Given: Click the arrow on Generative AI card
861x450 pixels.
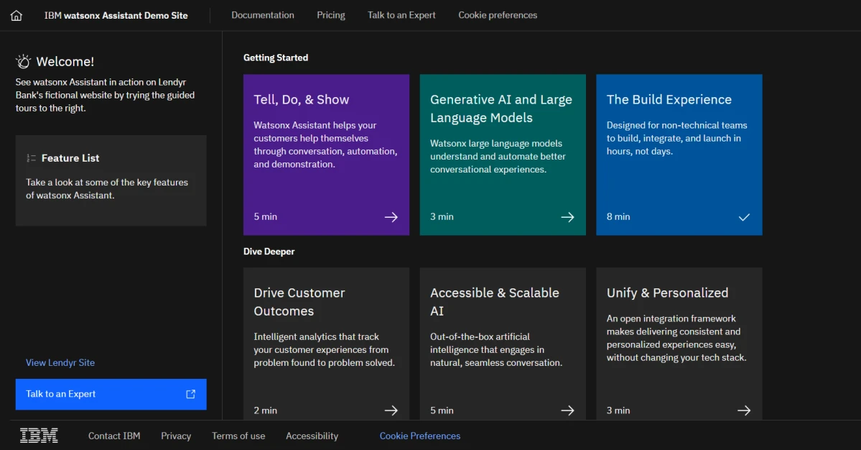Looking at the screenshot, I should point(567,217).
